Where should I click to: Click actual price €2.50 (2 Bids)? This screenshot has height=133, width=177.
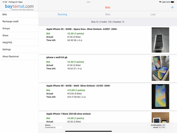click(x=74, y=122)
